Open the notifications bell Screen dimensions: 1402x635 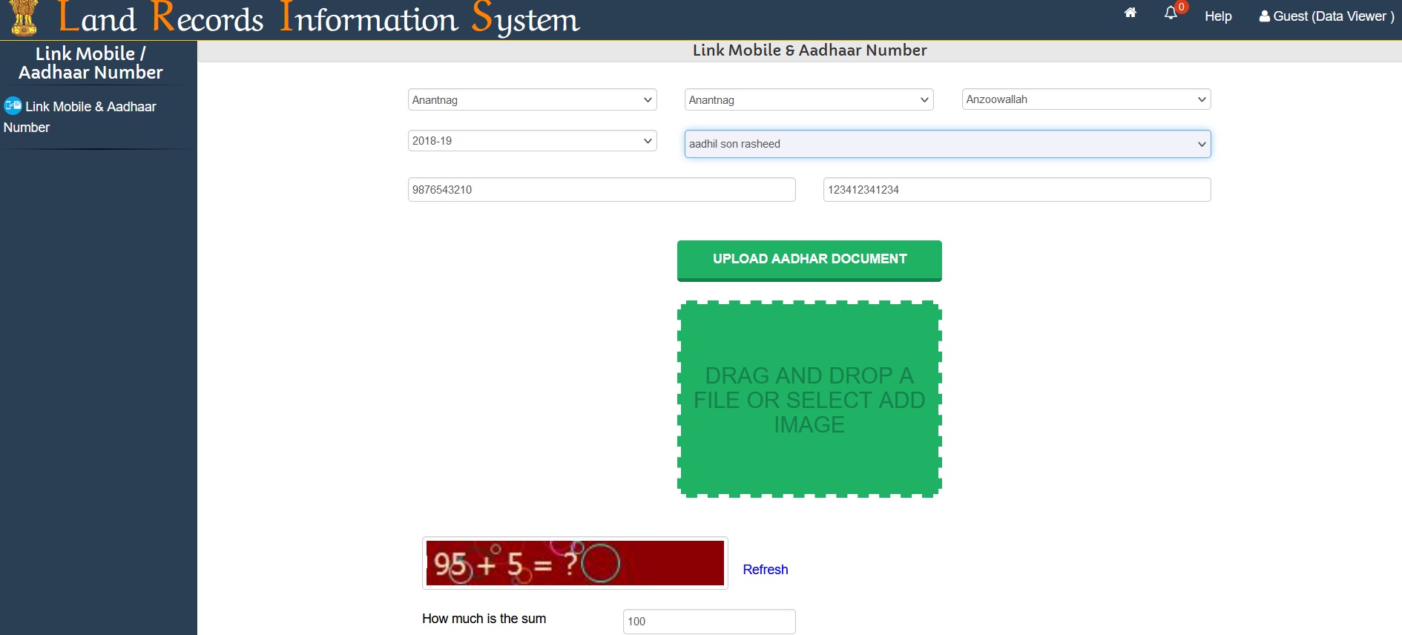(1171, 13)
